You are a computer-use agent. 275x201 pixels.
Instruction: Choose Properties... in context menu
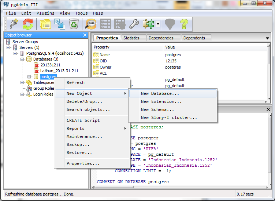click(x=92, y=163)
